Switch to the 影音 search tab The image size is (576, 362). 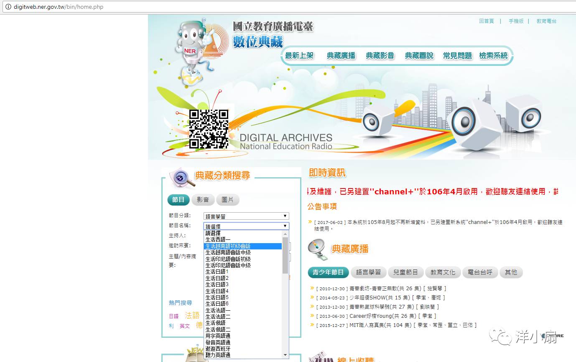coord(203,200)
